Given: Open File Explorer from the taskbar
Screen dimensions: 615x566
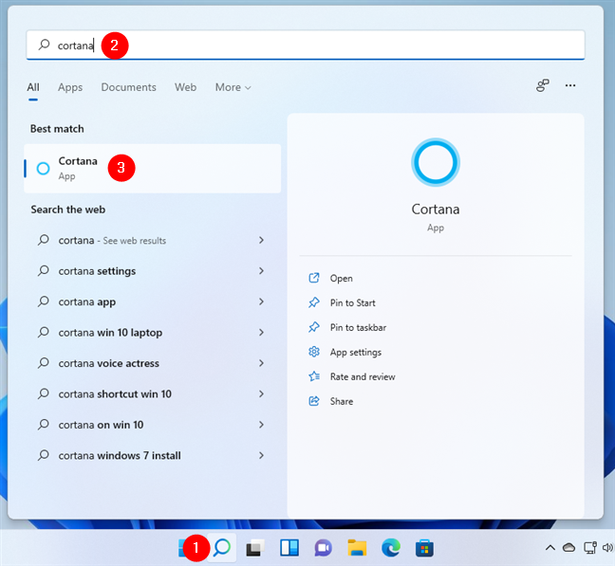Looking at the screenshot, I should click(x=357, y=547).
